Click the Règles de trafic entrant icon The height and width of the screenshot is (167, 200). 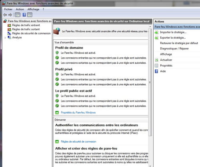point(9,25)
